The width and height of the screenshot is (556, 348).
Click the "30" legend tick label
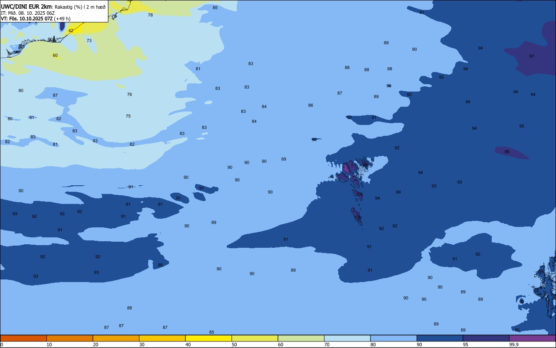(142, 345)
